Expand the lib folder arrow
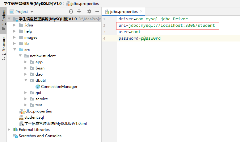Viewport: 240px width, 142px height. pos(15,43)
